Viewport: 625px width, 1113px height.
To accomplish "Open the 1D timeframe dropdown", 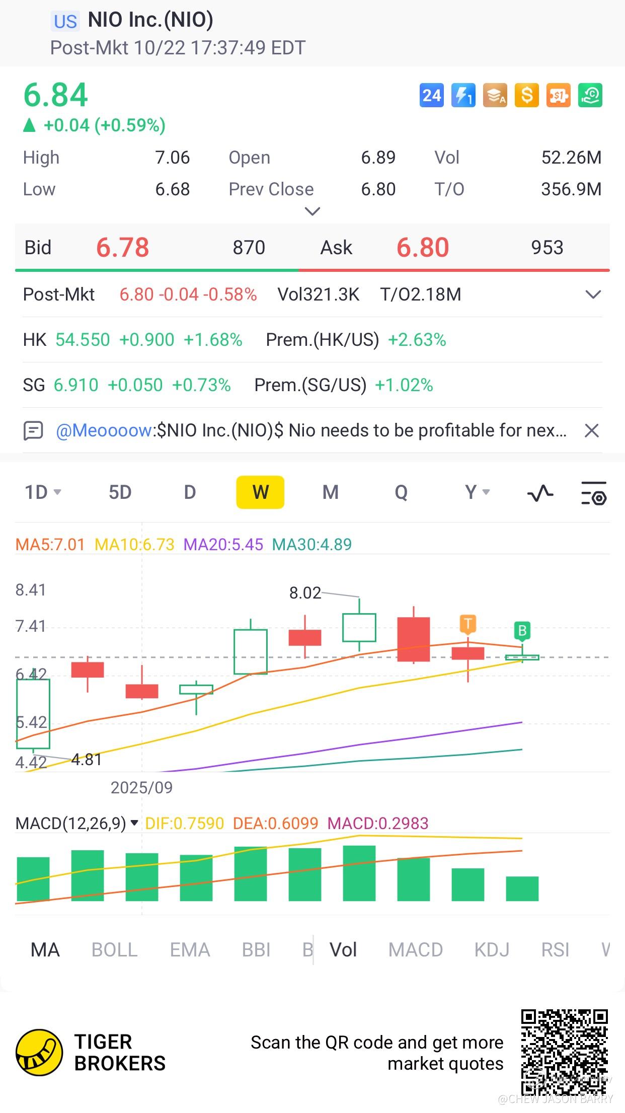I will [x=43, y=492].
